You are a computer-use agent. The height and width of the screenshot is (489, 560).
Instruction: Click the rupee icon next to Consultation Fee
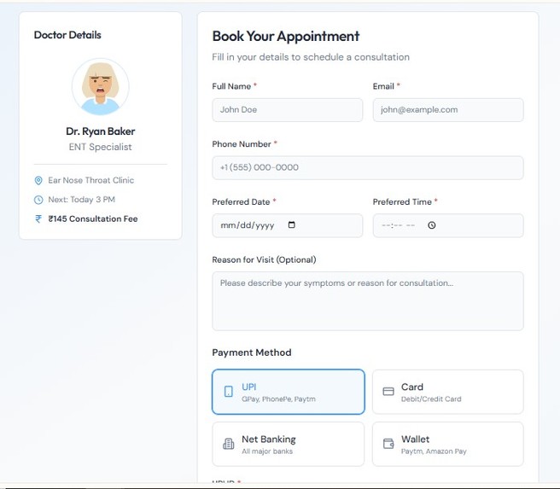pyautogui.click(x=38, y=218)
